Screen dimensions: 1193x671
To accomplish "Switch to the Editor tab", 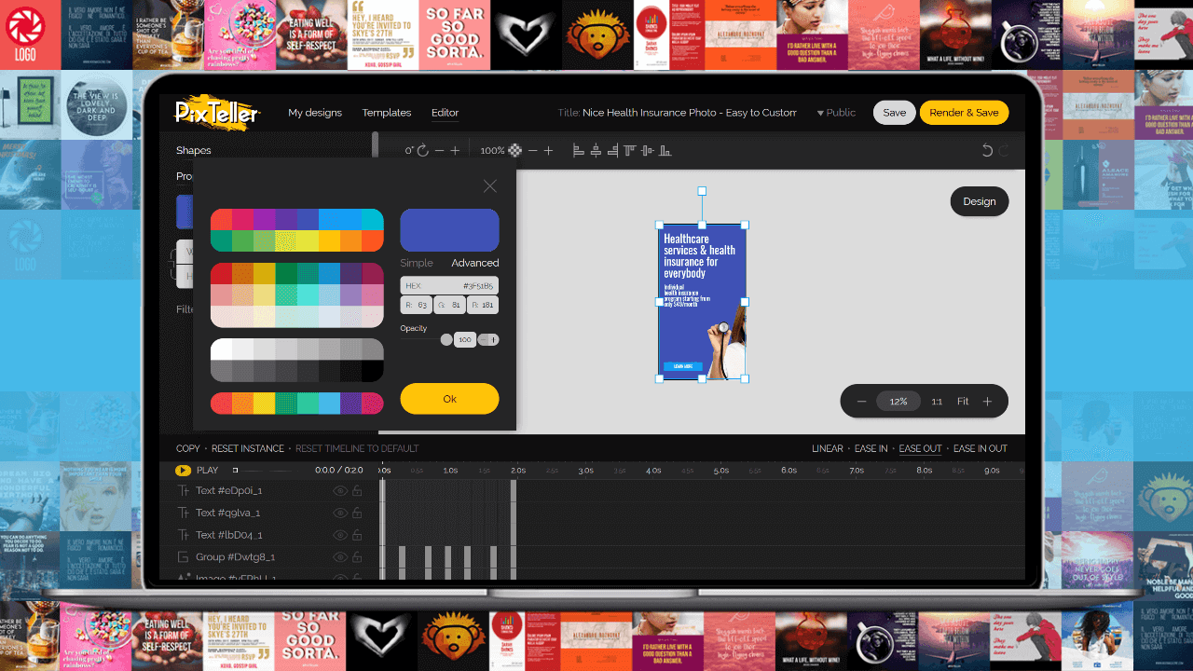I will [445, 113].
